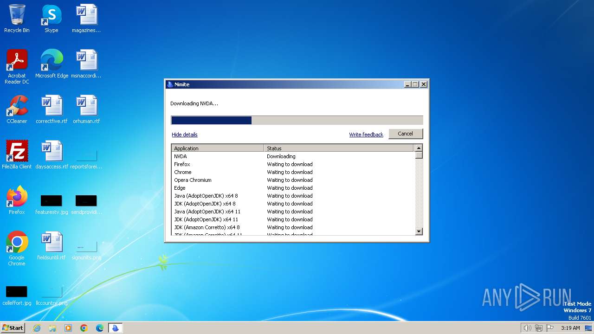Select JDK (AdoptOpenJDK) x64 8 row
Image resolution: width=594 pixels, height=334 pixels.
pyautogui.click(x=293, y=204)
